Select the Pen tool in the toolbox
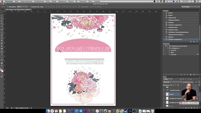The height and width of the screenshot is (113, 201). click(2, 52)
